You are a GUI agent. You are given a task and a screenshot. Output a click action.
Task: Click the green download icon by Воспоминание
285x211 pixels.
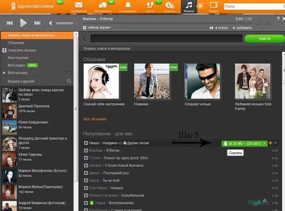(x=92, y=203)
